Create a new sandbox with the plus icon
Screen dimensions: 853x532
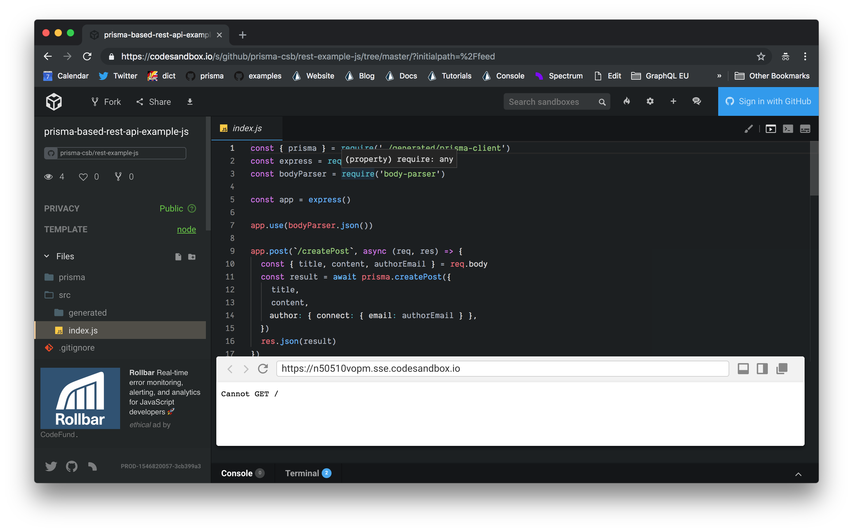pyautogui.click(x=673, y=101)
